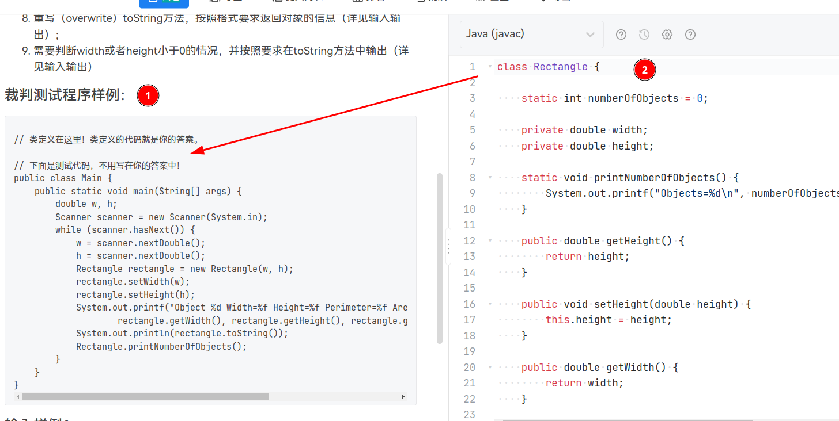This screenshot has height=421, width=839.
Task: Click the right scroll arrow under the sample code
Action: pyautogui.click(x=403, y=396)
